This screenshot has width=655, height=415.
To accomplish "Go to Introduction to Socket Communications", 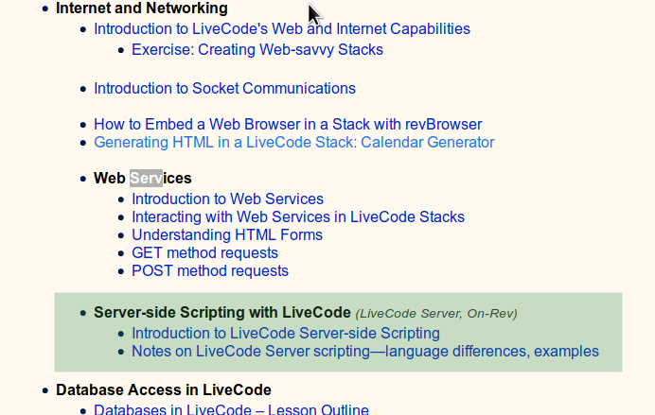I will coord(224,88).
